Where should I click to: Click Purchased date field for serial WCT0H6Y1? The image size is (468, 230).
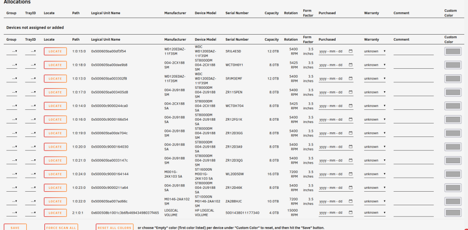tap(336, 65)
